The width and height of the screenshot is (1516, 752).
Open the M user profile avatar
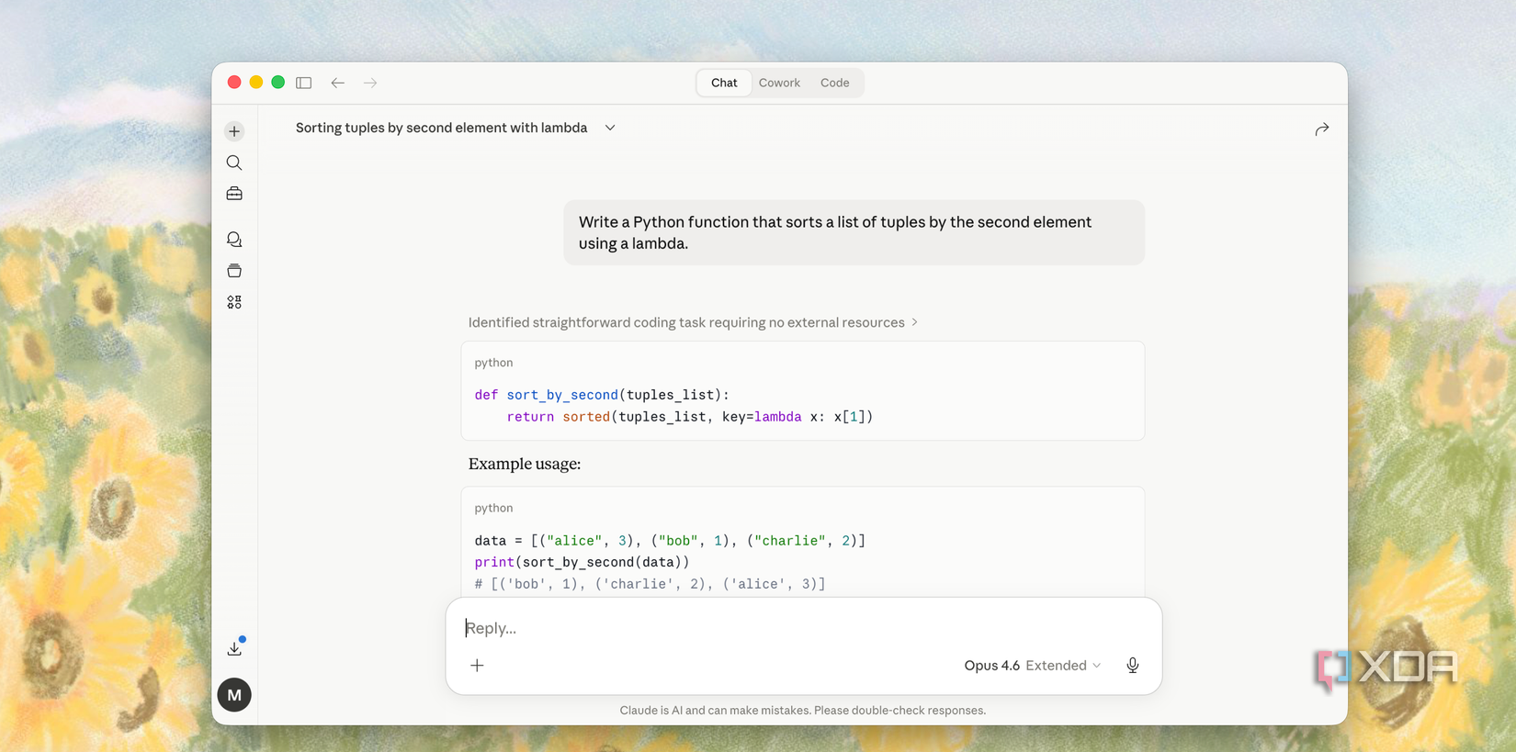(x=234, y=695)
